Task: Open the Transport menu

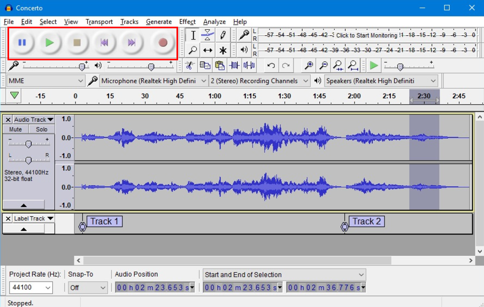Action: tap(99, 21)
